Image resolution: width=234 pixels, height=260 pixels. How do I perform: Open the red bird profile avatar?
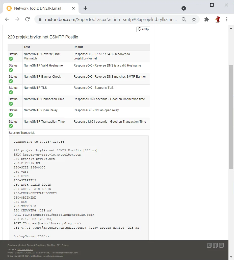[x=218, y=19]
